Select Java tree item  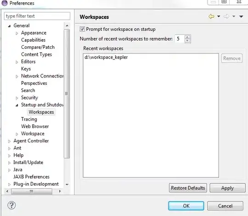(18, 169)
